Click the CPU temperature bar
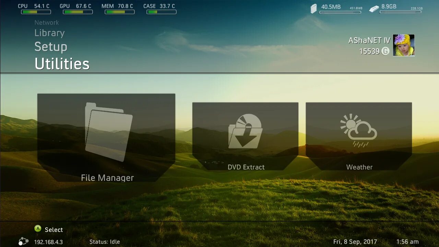Image resolution: width=439 pixels, height=247 pixels. pyautogui.click(x=36, y=12)
